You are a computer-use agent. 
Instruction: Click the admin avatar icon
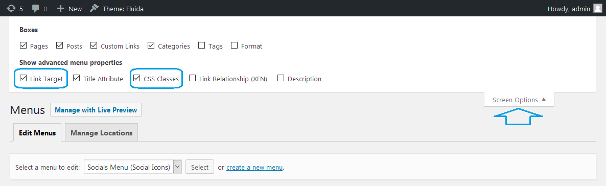pos(597,9)
